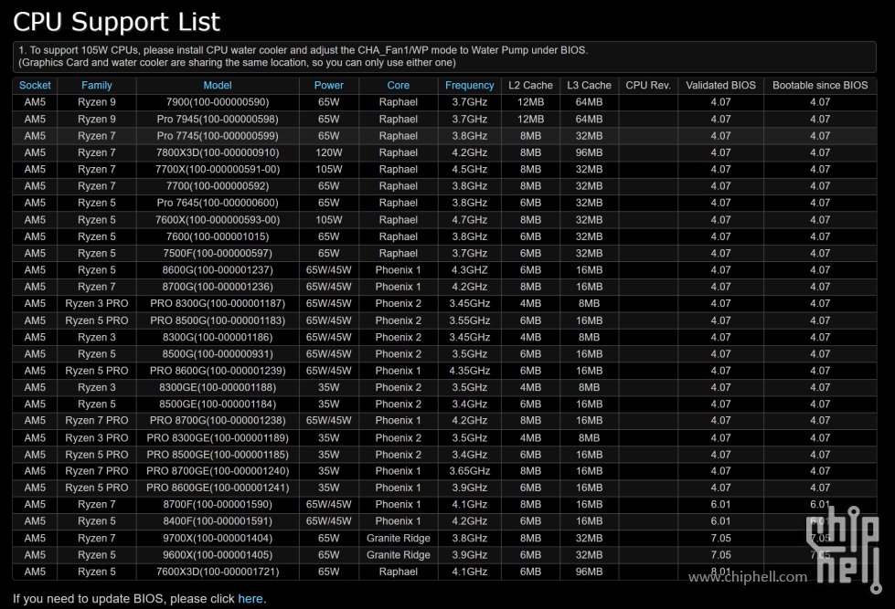Select the 7700(100-000000592) model cell
The image size is (895, 609).
[x=218, y=186]
